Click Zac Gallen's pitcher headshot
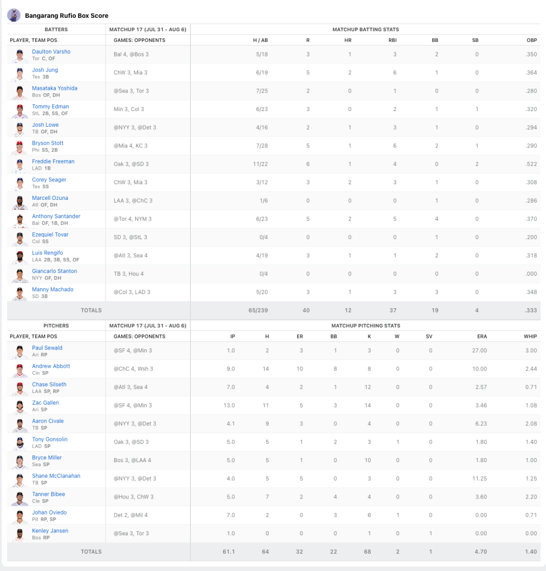 coord(20,406)
